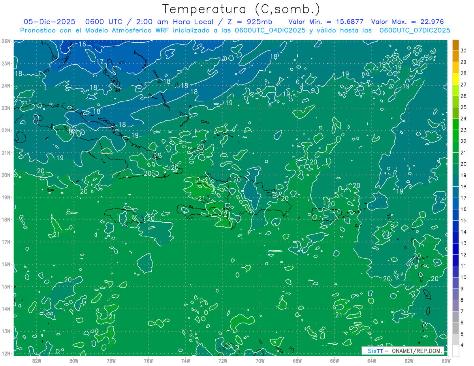Viewport: 474px width, 366px height.
Task: Click the brown-orange swatch atop the colorbar
Action: pyautogui.click(x=455, y=45)
